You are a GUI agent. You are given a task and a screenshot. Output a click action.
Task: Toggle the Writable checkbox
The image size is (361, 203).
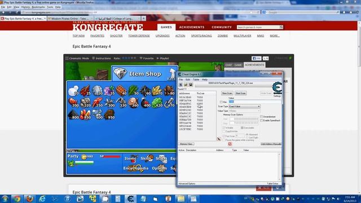[224, 128]
